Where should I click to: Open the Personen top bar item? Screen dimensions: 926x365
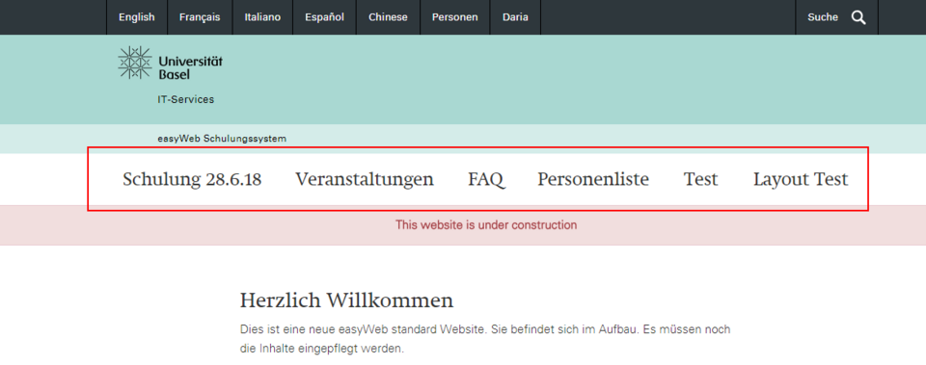pos(454,17)
